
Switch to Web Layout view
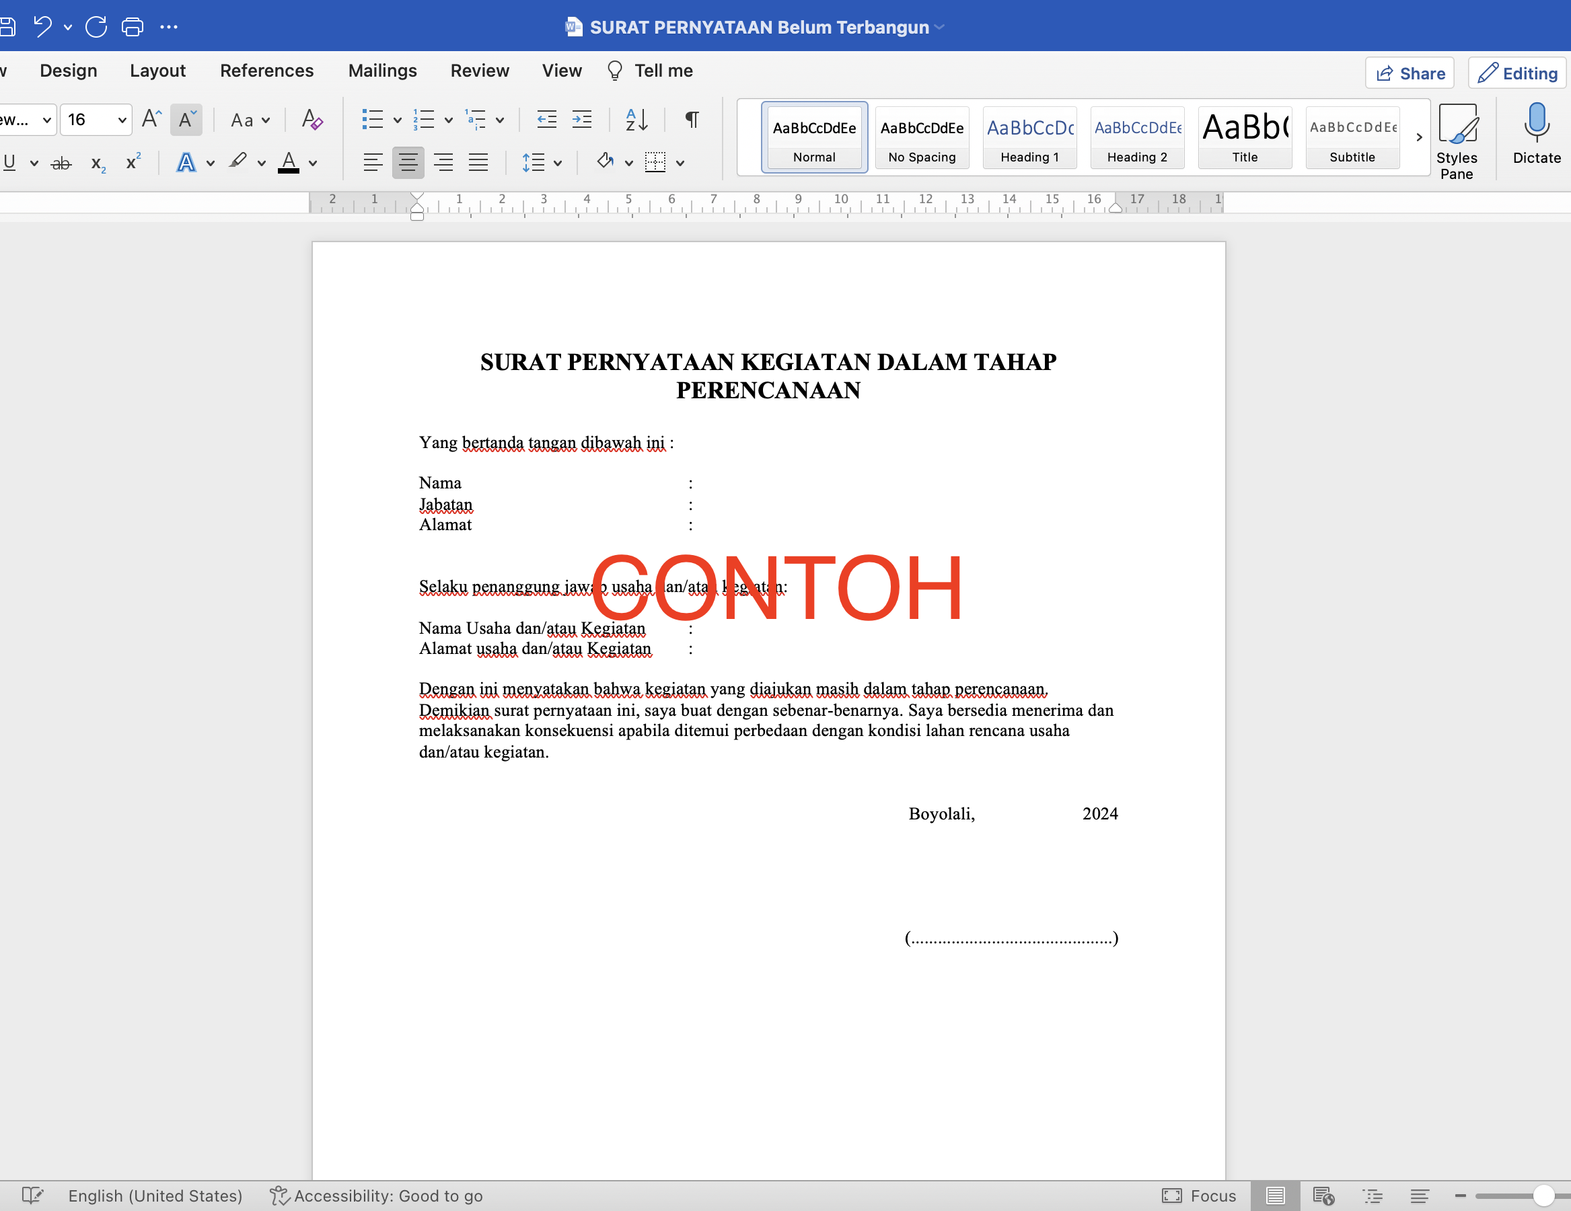click(1323, 1195)
